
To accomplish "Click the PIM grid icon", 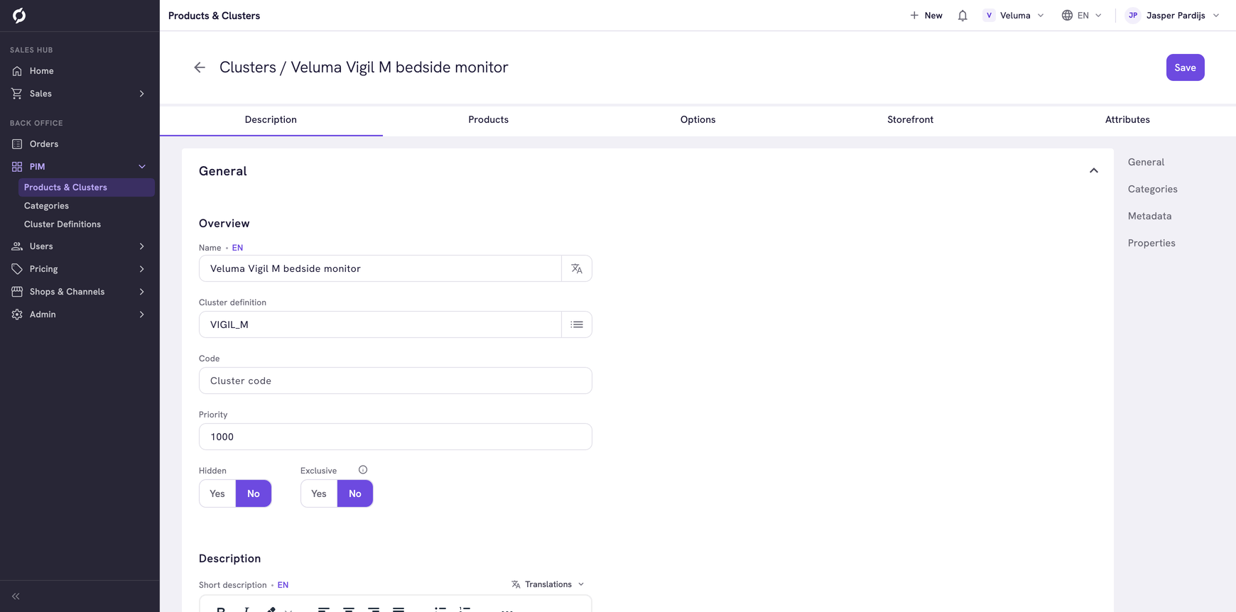I will tap(17, 167).
